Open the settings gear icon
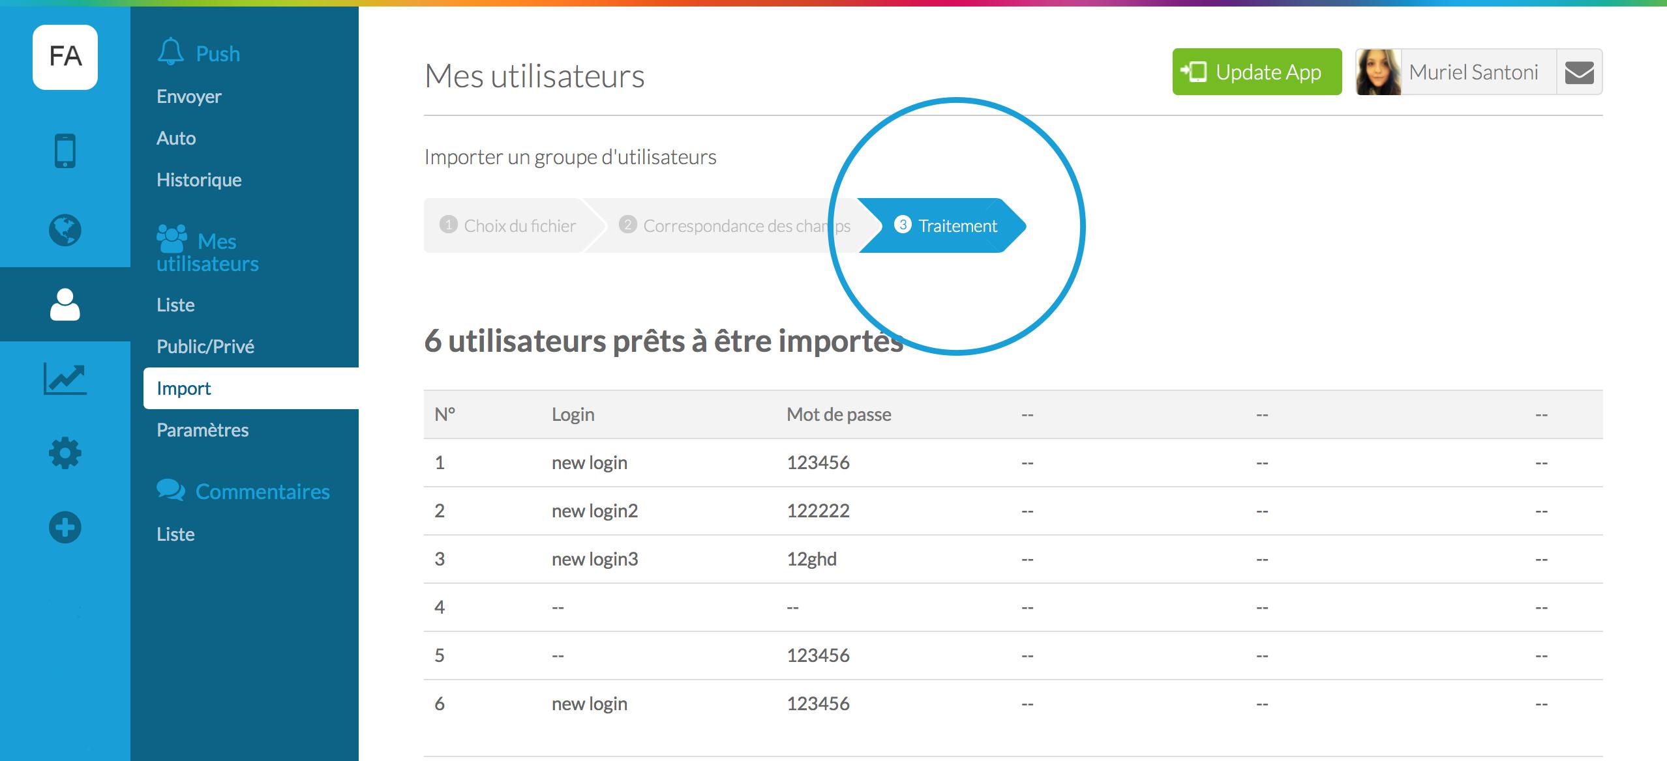Screen dimensions: 1667x761 click(65, 453)
